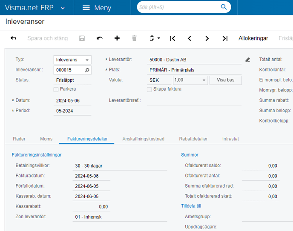Viewport: 293px width, 231px height.
Task: Switch to the Intrastat tab
Action: point(230,139)
